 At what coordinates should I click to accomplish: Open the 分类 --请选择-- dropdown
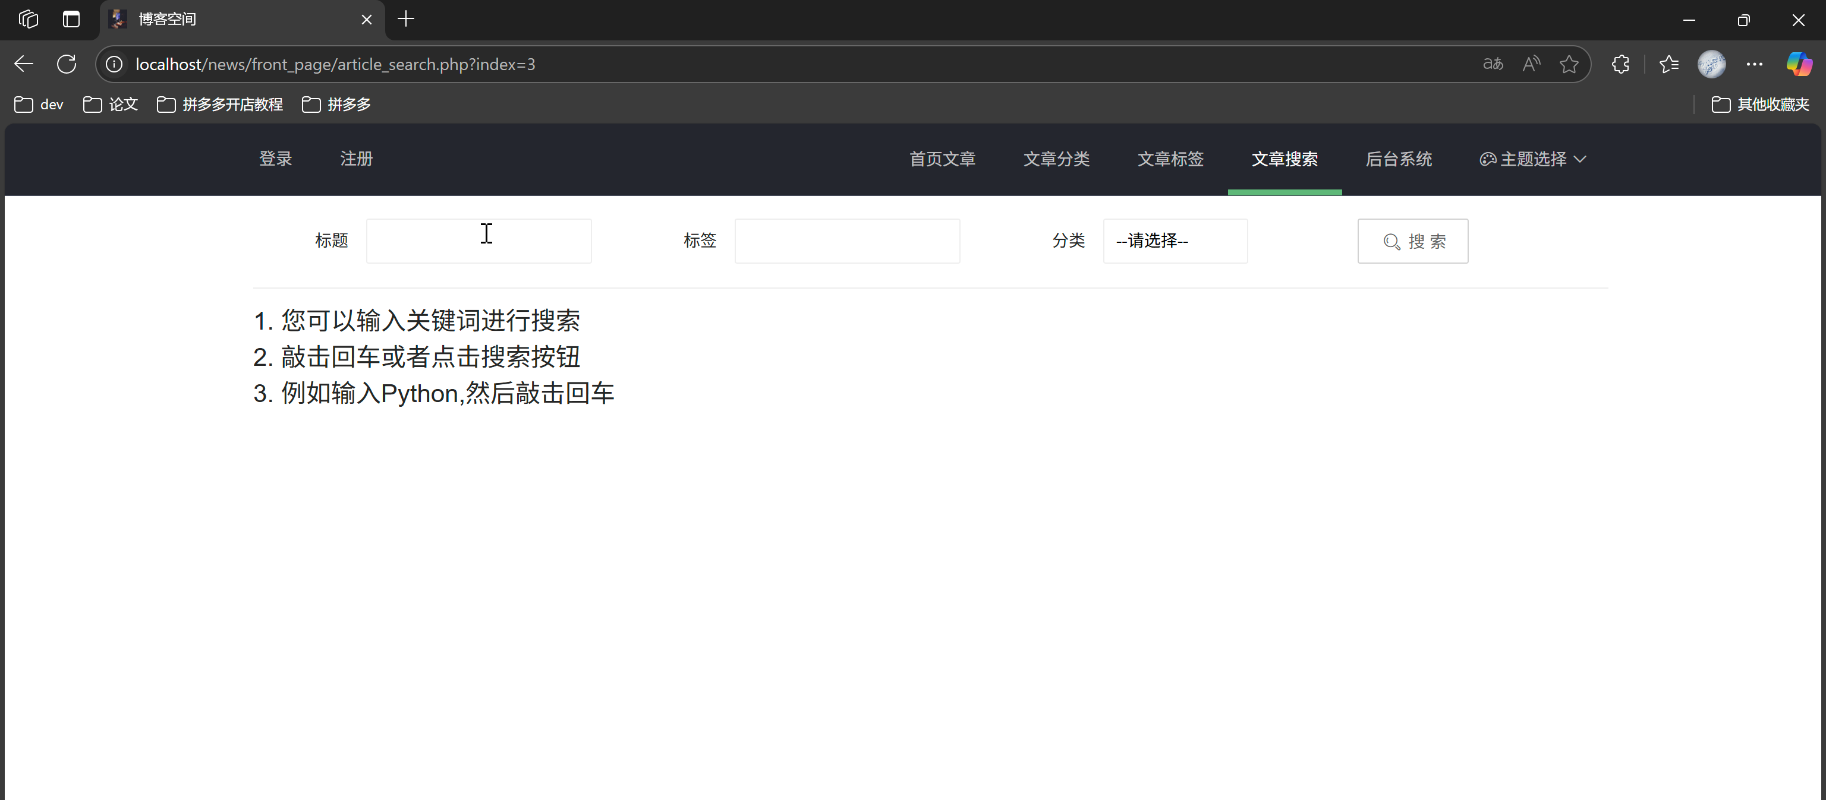1175,241
